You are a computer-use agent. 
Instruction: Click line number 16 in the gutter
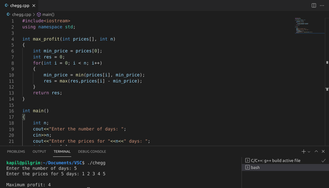tap(11, 111)
